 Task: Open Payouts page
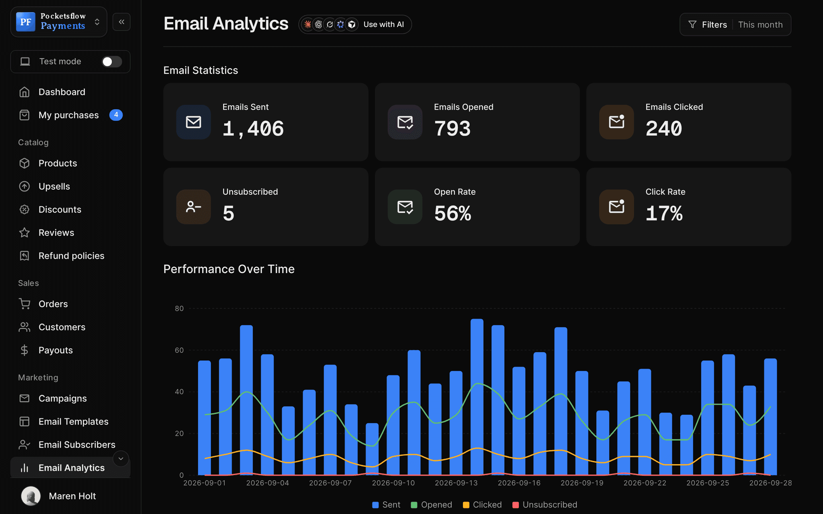70,350
